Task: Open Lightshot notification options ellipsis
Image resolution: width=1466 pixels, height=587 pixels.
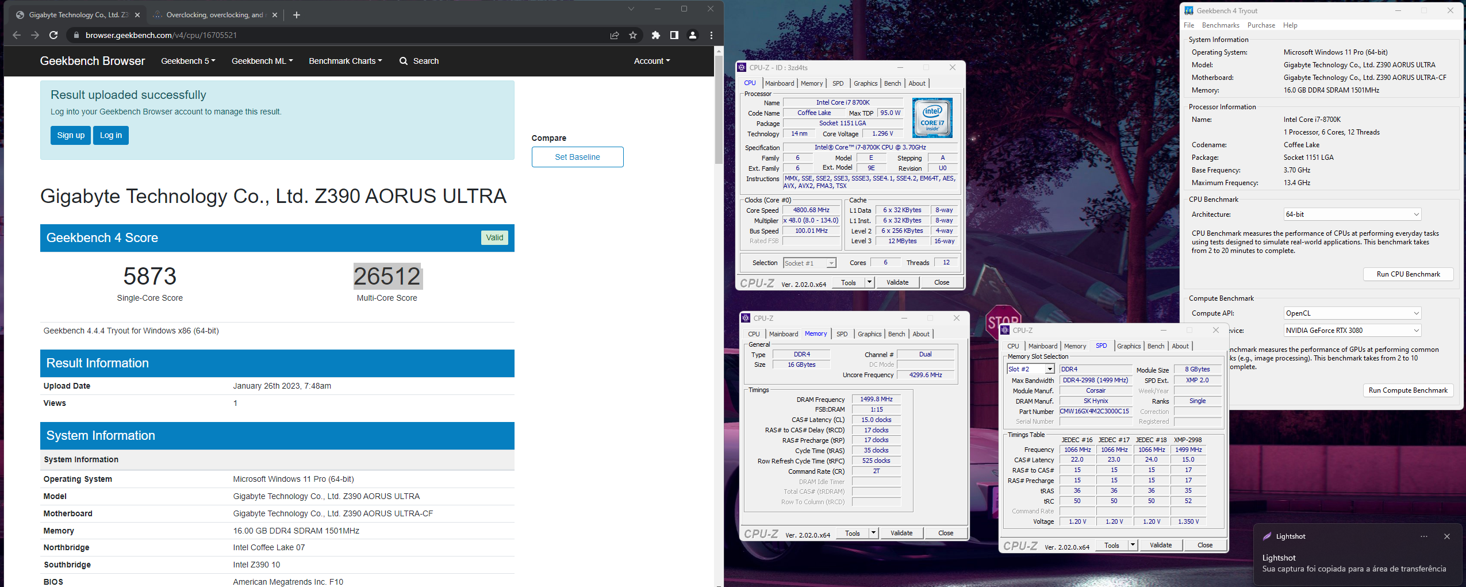Action: coord(1423,536)
